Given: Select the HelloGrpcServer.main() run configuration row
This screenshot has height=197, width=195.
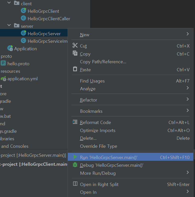Looking at the screenshot, I should (x=34, y=155).
